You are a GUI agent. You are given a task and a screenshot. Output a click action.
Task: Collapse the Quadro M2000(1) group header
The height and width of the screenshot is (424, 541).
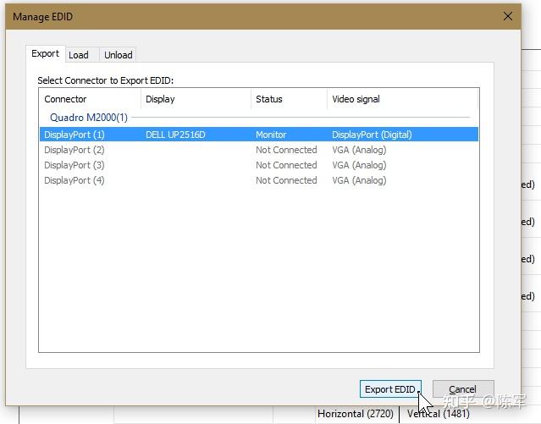click(89, 118)
